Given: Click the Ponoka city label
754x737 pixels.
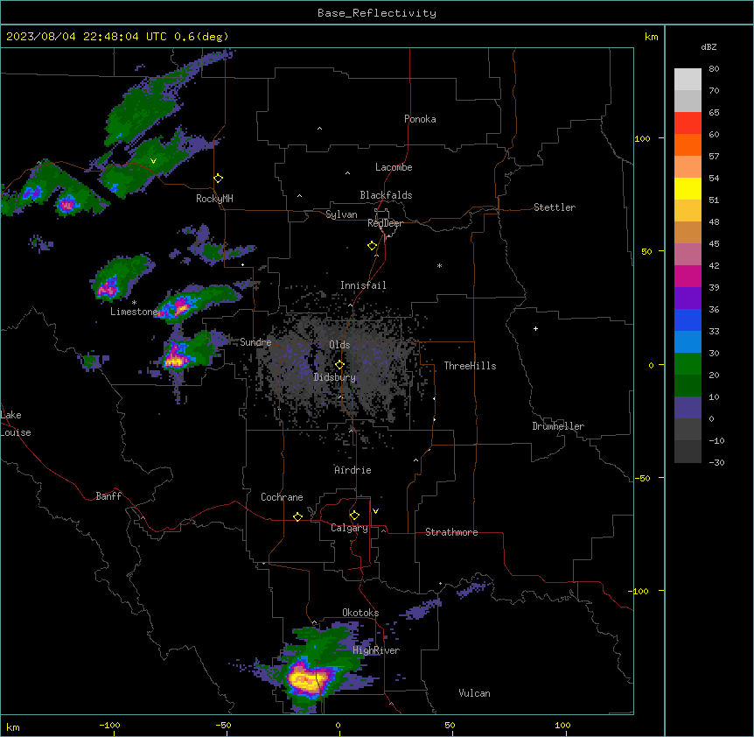Looking at the screenshot, I should (x=420, y=119).
